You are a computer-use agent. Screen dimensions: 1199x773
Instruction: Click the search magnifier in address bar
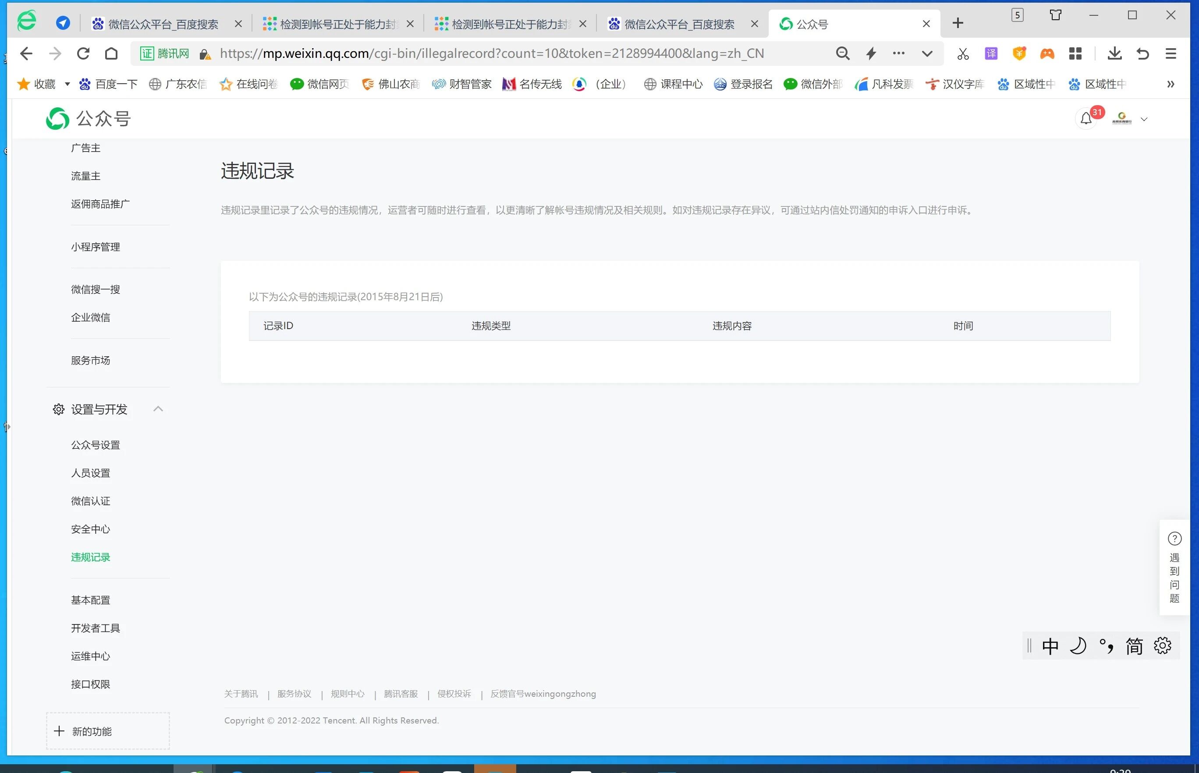click(843, 54)
